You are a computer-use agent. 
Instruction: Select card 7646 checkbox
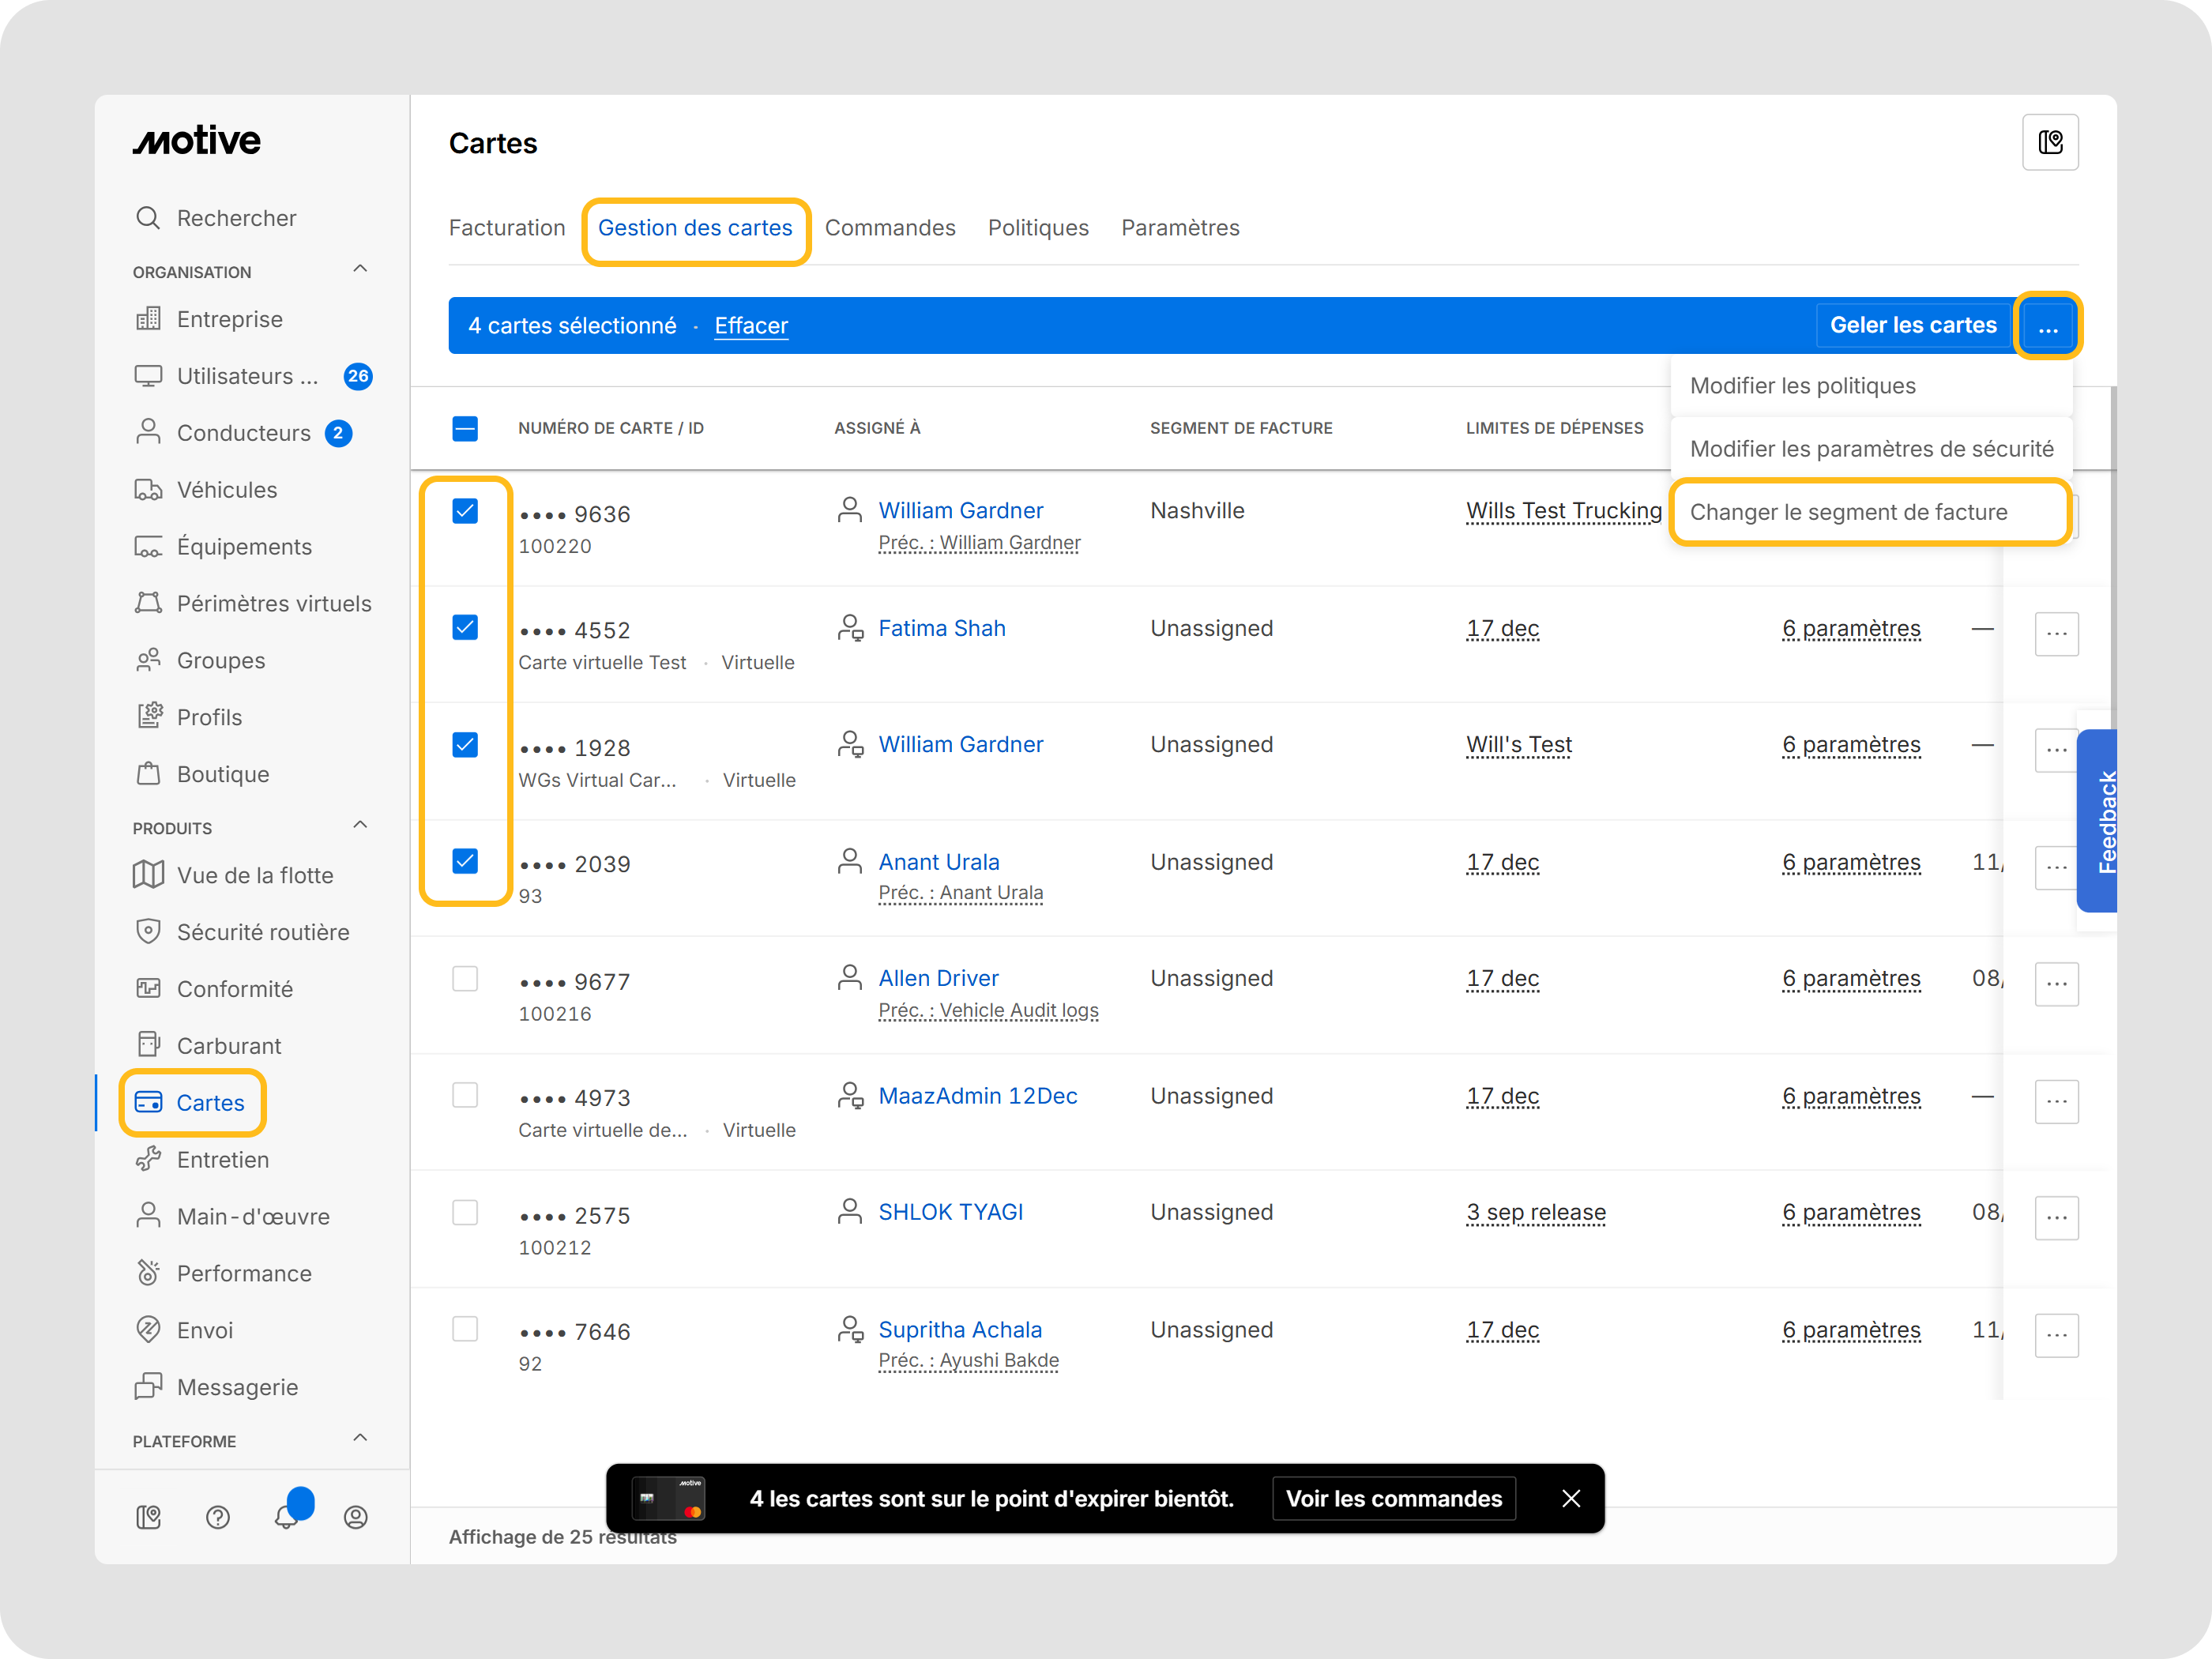465,1329
